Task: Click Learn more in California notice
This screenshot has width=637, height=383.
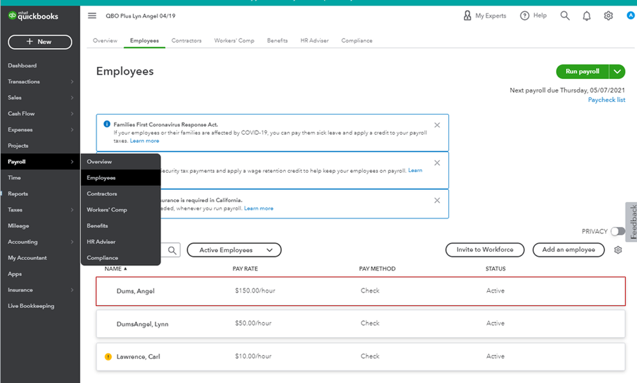Action: [x=258, y=208]
